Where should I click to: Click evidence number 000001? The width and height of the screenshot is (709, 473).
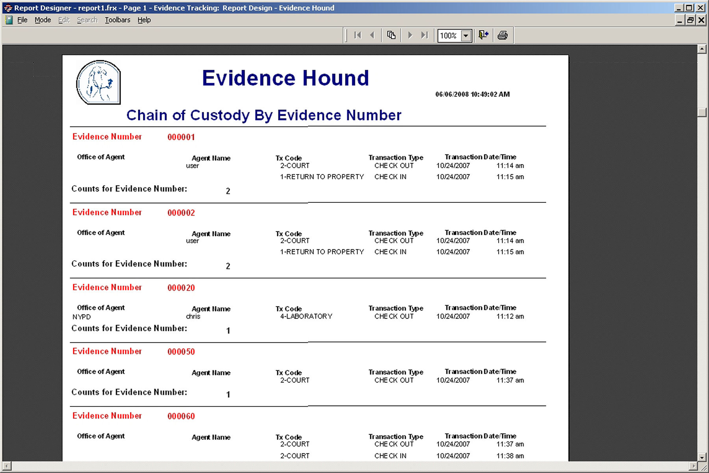pyautogui.click(x=181, y=137)
